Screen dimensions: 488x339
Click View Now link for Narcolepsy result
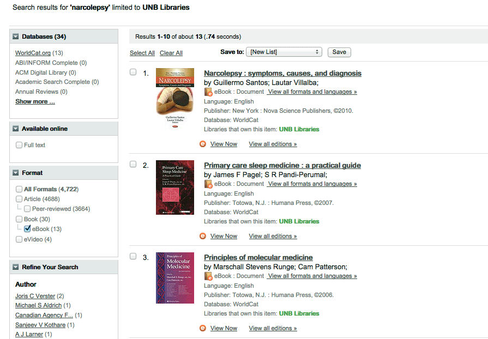(224, 144)
